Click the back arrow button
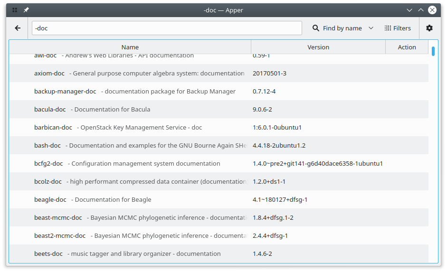This screenshot has height=272, width=447. pos(18,28)
